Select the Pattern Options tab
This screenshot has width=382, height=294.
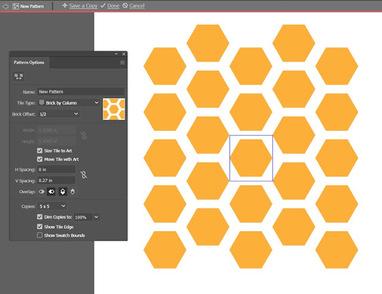pyautogui.click(x=29, y=63)
